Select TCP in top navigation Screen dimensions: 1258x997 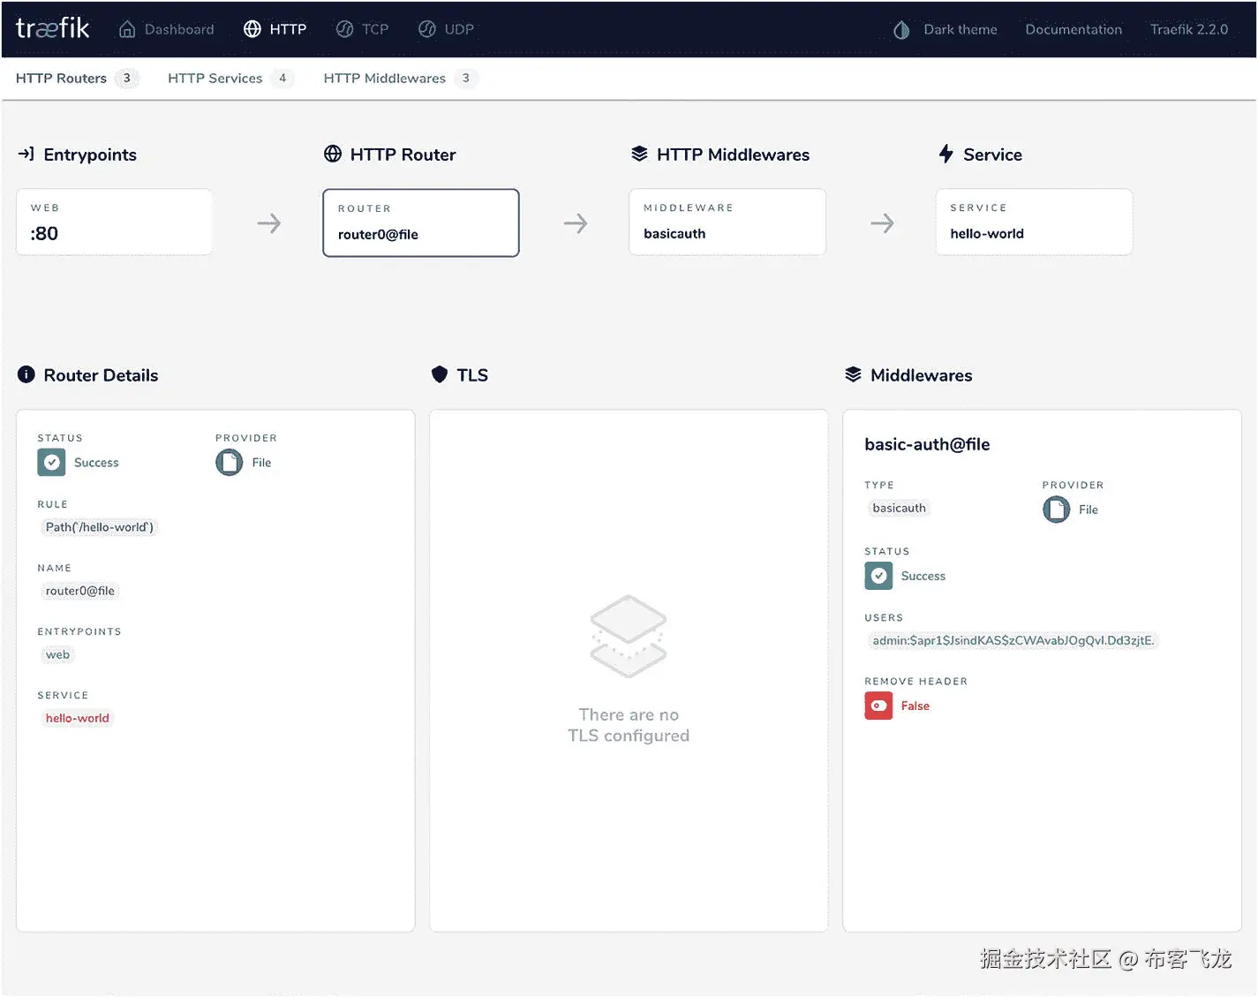363,29
